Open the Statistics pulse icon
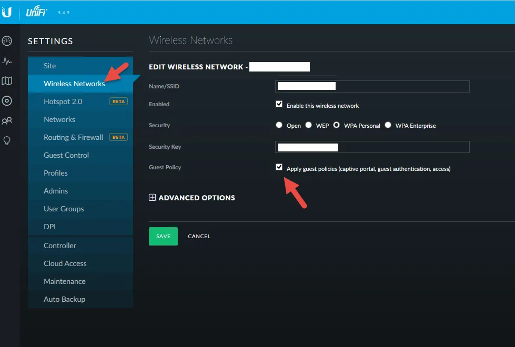 coord(7,61)
